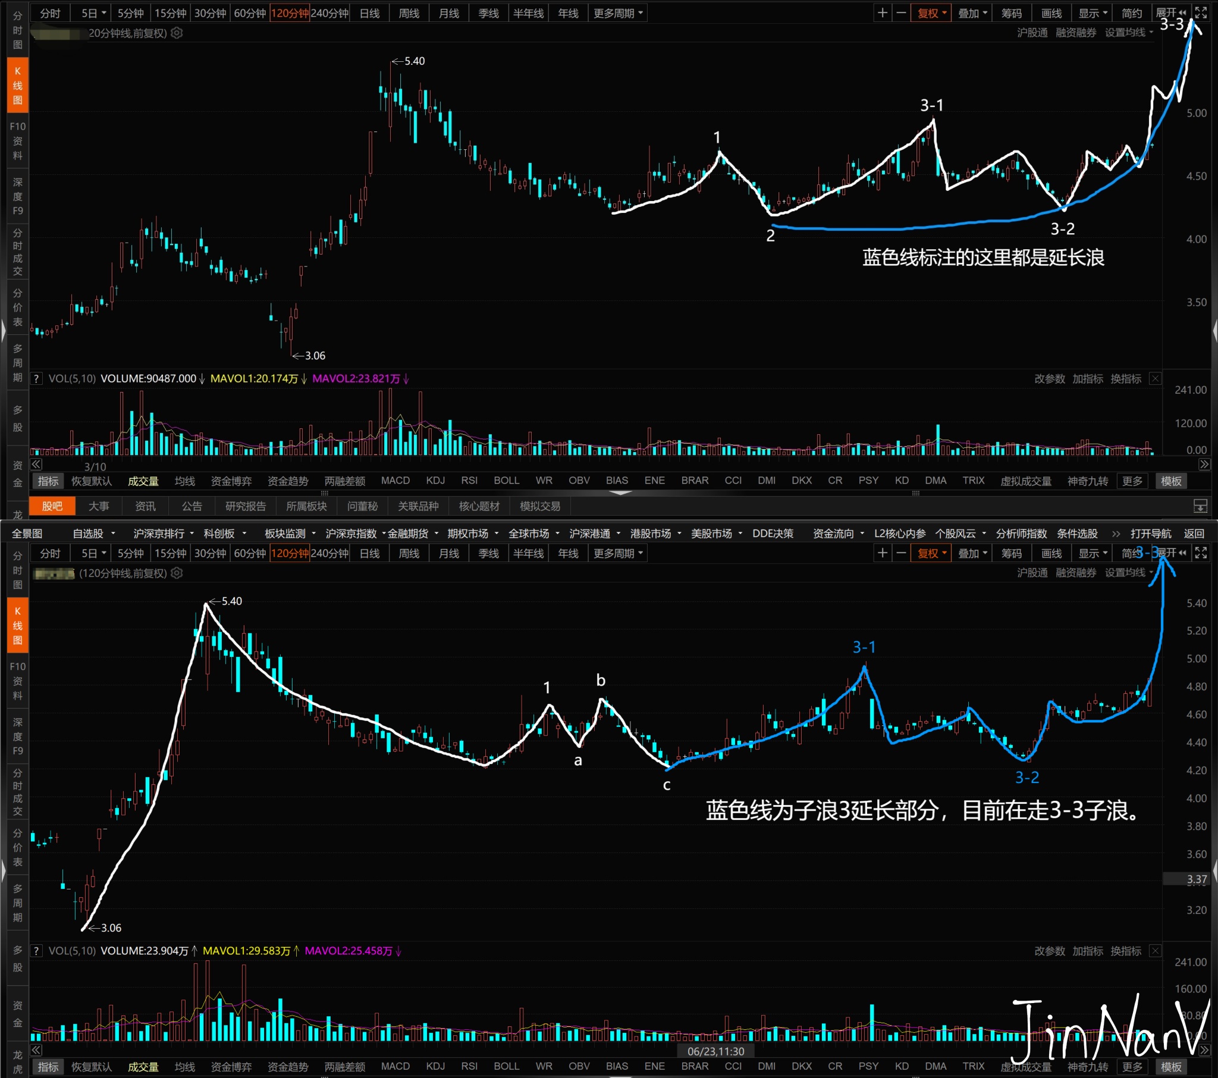Toggle 画线 drawing mode in upper chart

click(1051, 13)
